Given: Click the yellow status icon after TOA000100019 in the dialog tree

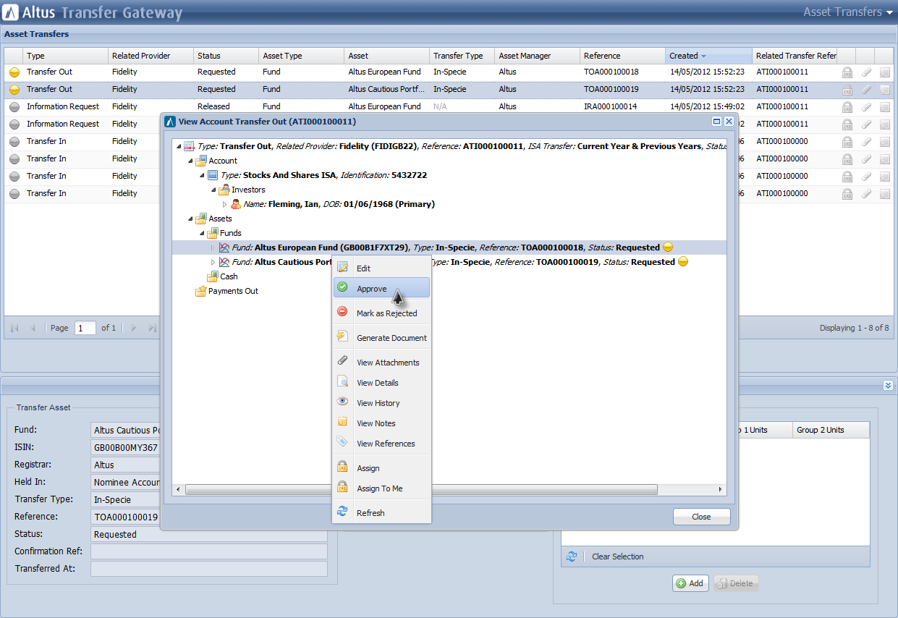Looking at the screenshot, I should tap(683, 262).
